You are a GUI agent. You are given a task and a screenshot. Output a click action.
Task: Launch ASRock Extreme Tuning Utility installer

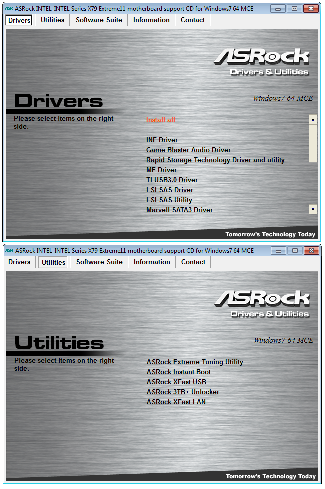tap(195, 362)
